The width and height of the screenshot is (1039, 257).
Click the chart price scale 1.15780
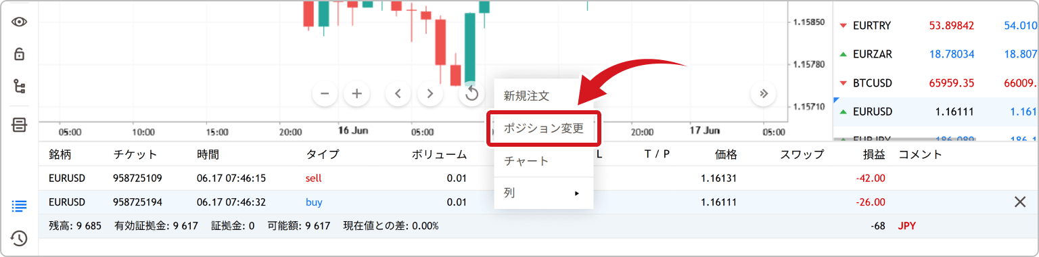pos(809,64)
